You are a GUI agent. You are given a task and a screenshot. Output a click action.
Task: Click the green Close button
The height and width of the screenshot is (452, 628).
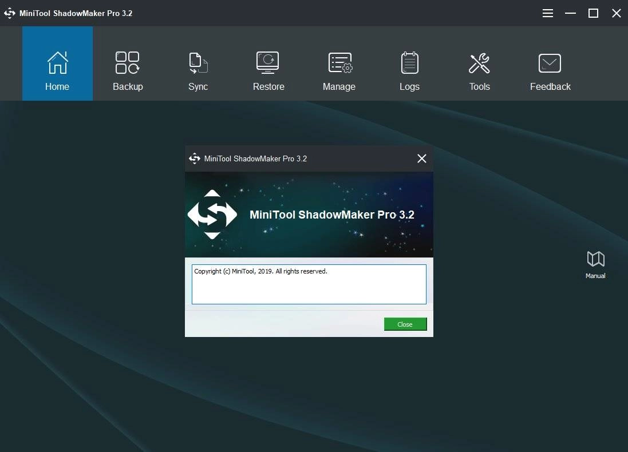(x=405, y=324)
